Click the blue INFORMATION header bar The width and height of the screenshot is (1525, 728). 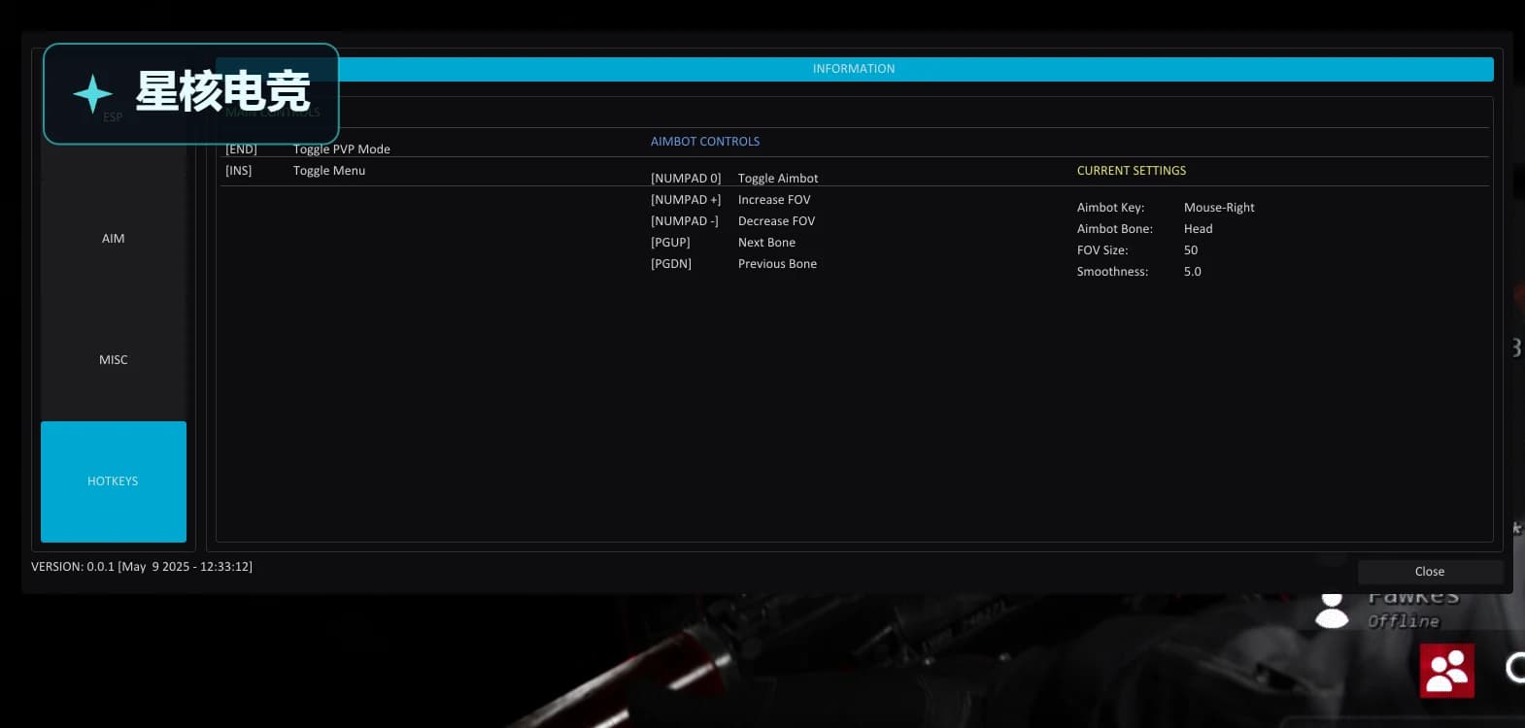854,69
